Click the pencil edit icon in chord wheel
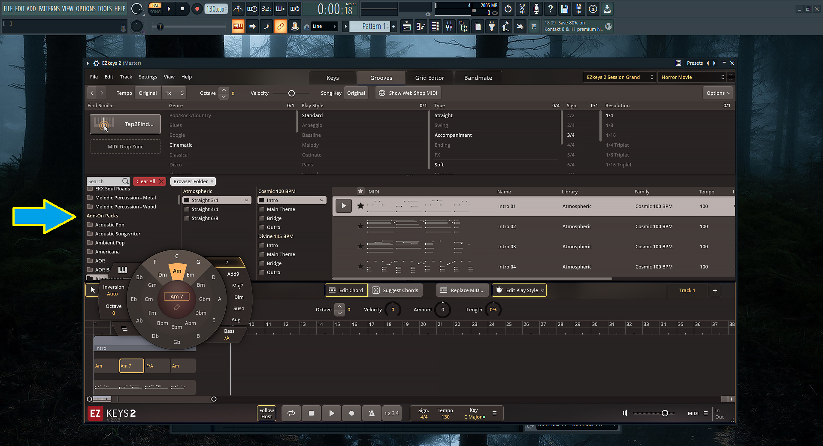Viewport: 823px width, 446px height. coord(177,307)
